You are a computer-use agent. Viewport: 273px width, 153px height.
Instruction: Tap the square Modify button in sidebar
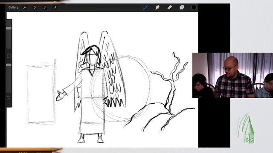click(x=9, y=56)
